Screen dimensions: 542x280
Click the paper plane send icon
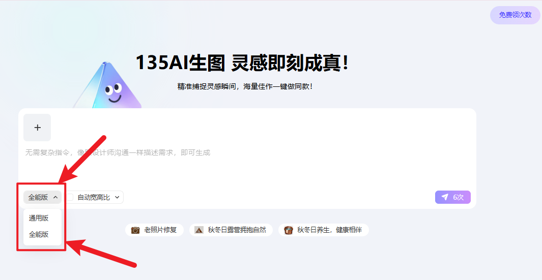(x=445, y=197)
